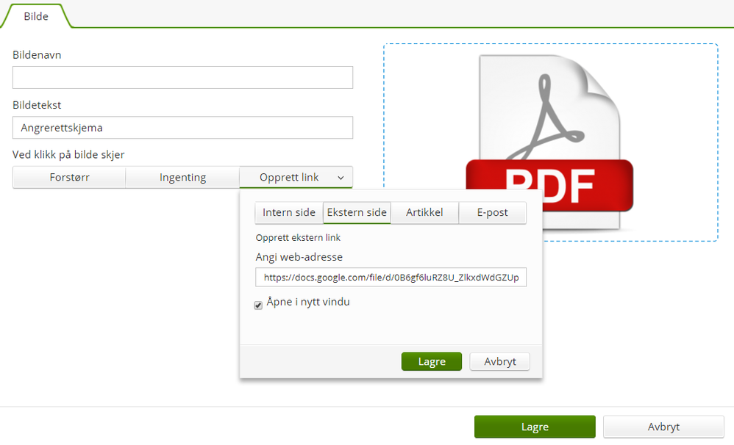Click Avbryt in the link popup
Viewport: 734px width, 445px height.
tap(500, 361)
